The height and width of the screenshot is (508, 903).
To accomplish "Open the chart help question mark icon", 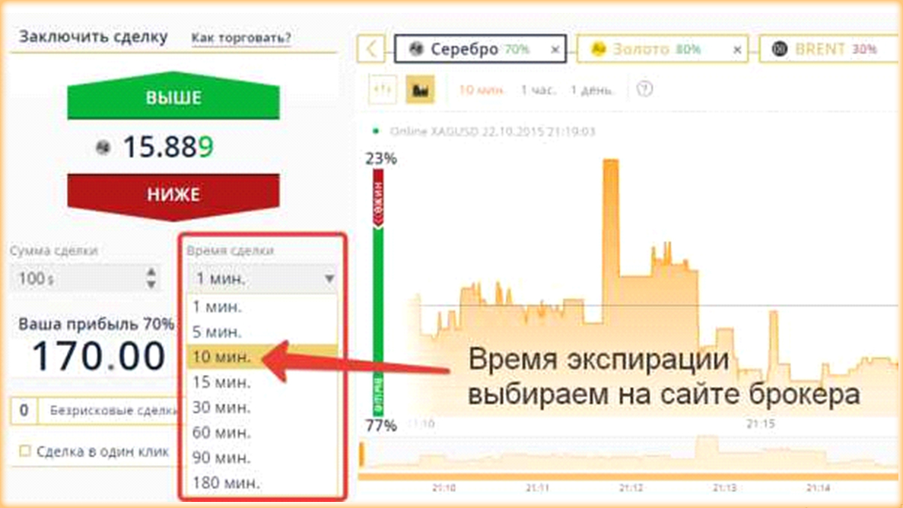I will (x=644, y=89).
